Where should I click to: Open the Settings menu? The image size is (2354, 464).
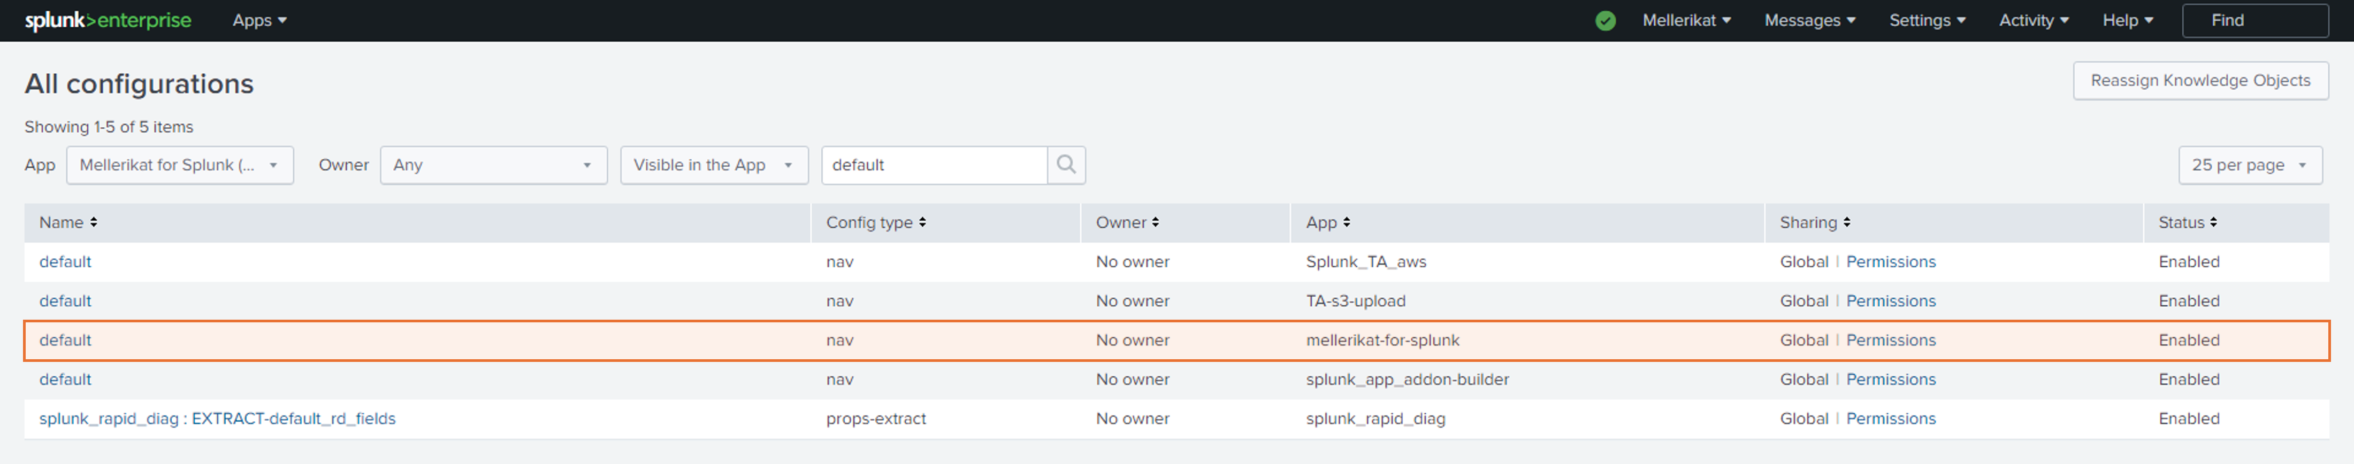(1927, 20)
